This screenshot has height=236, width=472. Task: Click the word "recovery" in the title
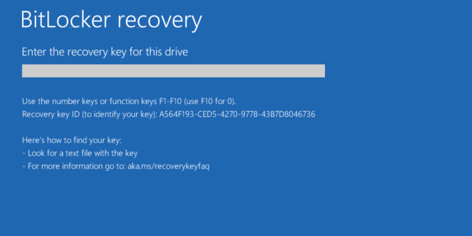click(x=159, y=20)
